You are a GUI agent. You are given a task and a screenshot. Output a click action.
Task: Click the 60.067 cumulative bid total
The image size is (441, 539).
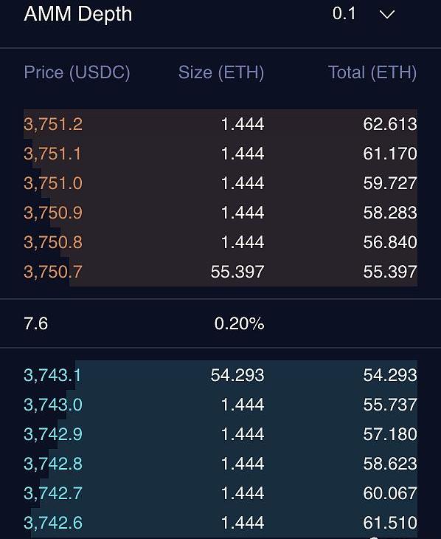[x=390, y=493]
